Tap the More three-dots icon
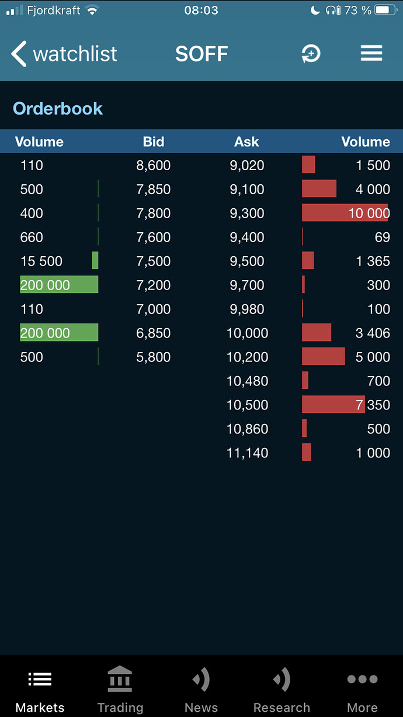This screenshot has height=717, width=403. coord(362,680)
